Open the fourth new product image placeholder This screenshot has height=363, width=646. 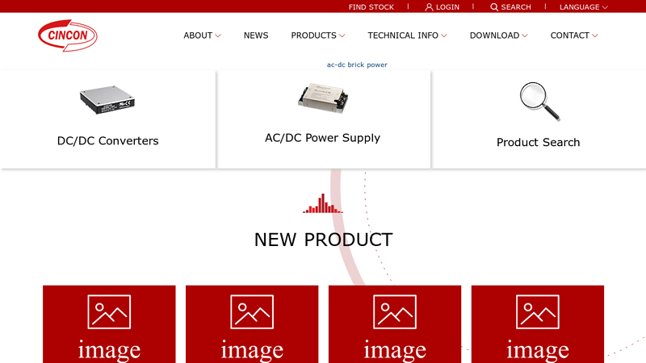(x=538, y=324)
